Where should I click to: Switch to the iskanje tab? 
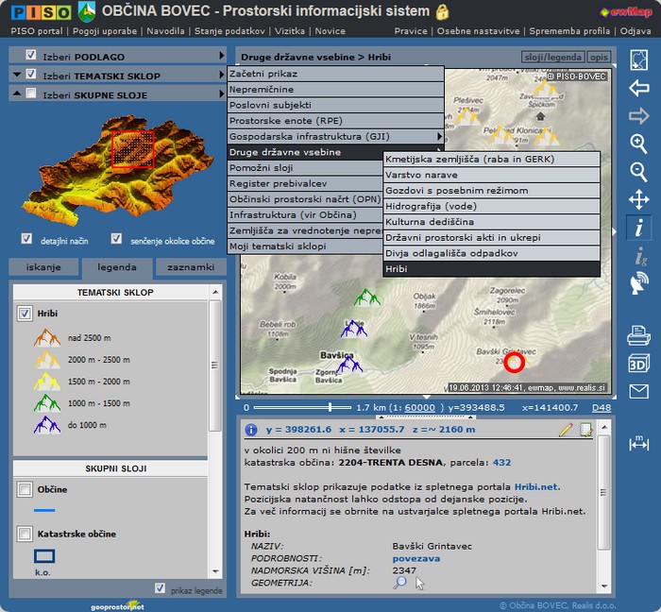pos(44,267)
